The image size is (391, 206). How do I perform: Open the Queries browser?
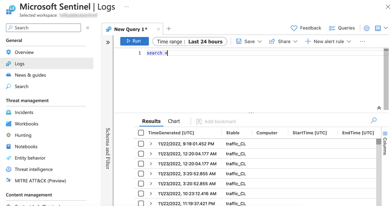[x=342, y=28]
